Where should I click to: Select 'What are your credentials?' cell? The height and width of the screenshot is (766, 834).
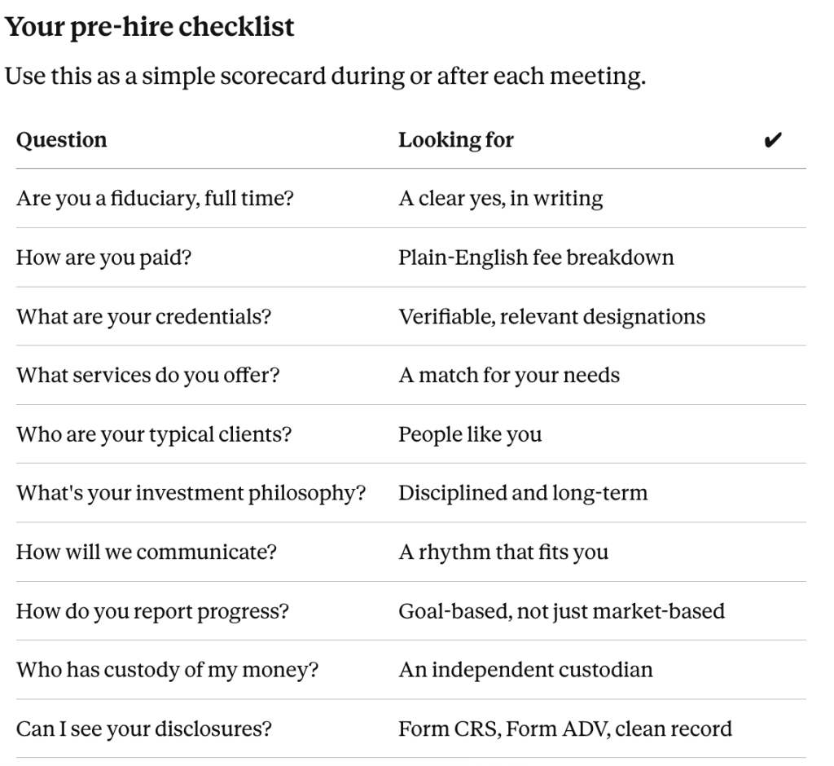[x=143, y=317]
